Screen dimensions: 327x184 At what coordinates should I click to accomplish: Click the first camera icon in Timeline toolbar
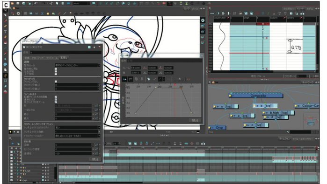[x=130, y=143]
